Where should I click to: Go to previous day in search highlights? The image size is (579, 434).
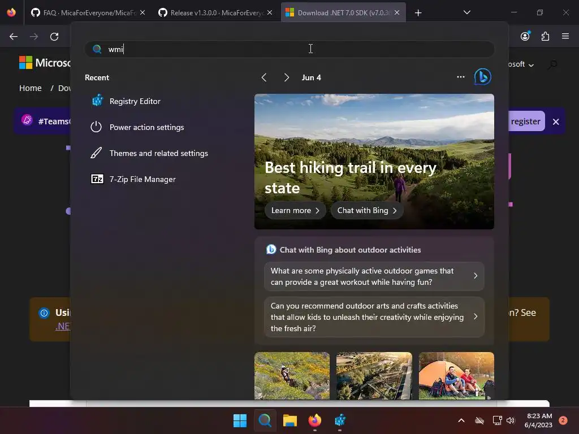264,77
